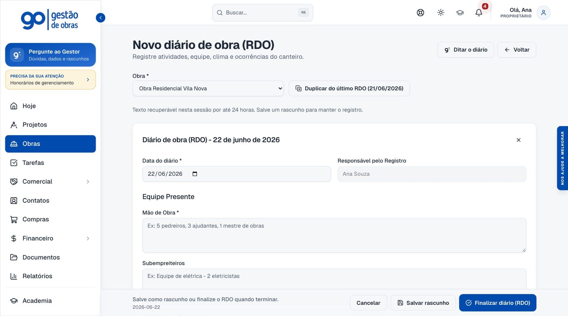Open Relatórios in sidebar

(x=50, y=276)
